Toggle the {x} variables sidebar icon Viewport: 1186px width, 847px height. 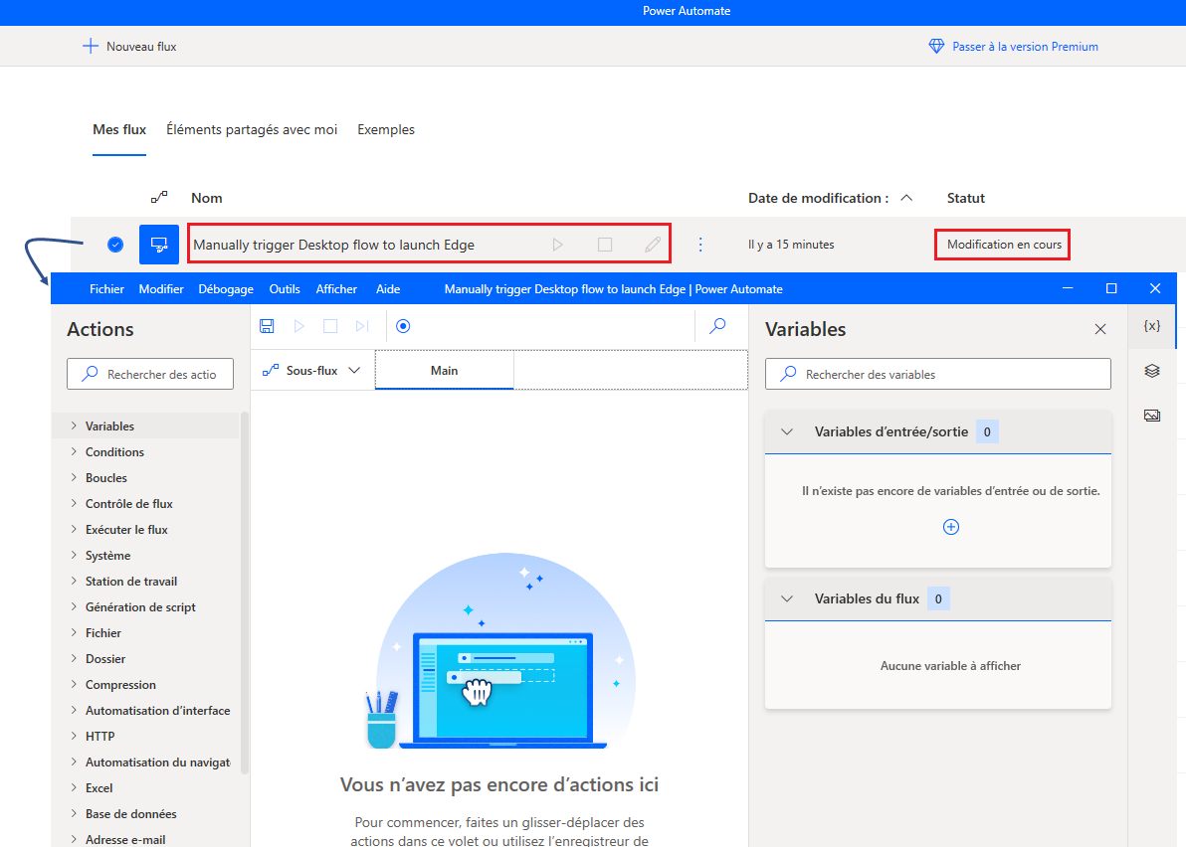[x=1152, y=326]
